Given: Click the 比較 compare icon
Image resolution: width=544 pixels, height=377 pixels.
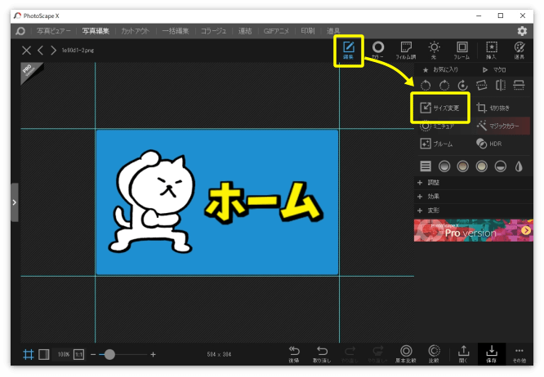Looking at the screenshot, I should [434, 354].
